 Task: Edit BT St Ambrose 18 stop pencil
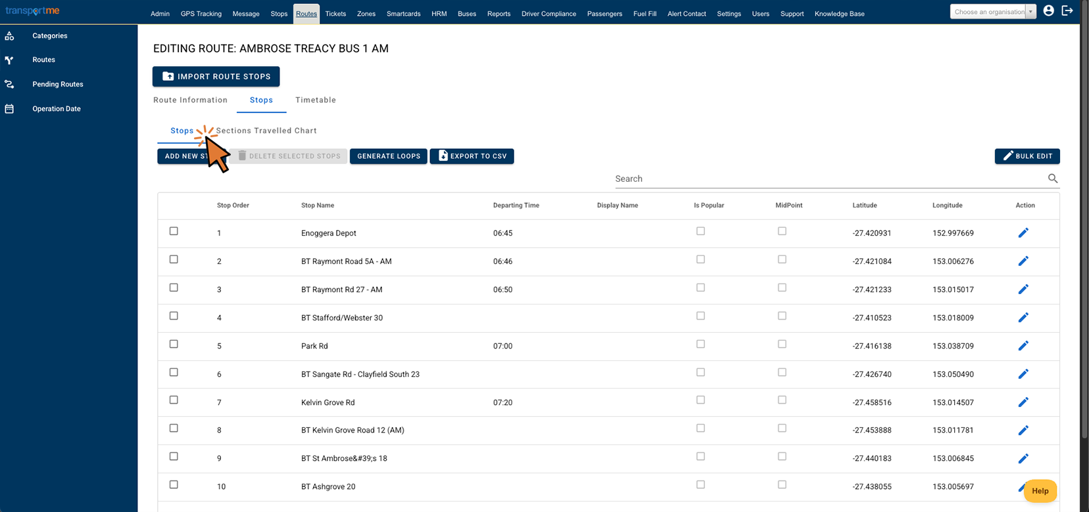(x=1023, y=459)
